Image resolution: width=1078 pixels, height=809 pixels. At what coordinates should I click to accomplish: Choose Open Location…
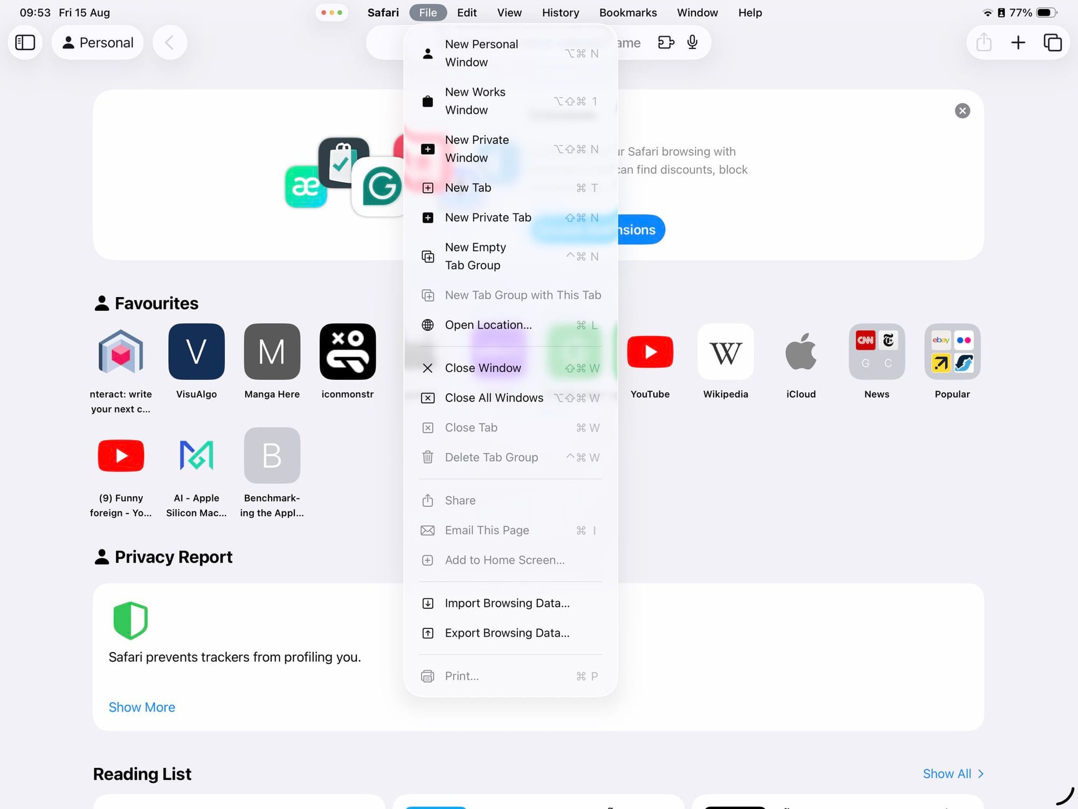tap(510, 325)
